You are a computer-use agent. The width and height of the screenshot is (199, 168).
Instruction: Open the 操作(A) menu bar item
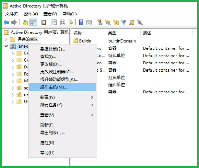pos(31,14)
